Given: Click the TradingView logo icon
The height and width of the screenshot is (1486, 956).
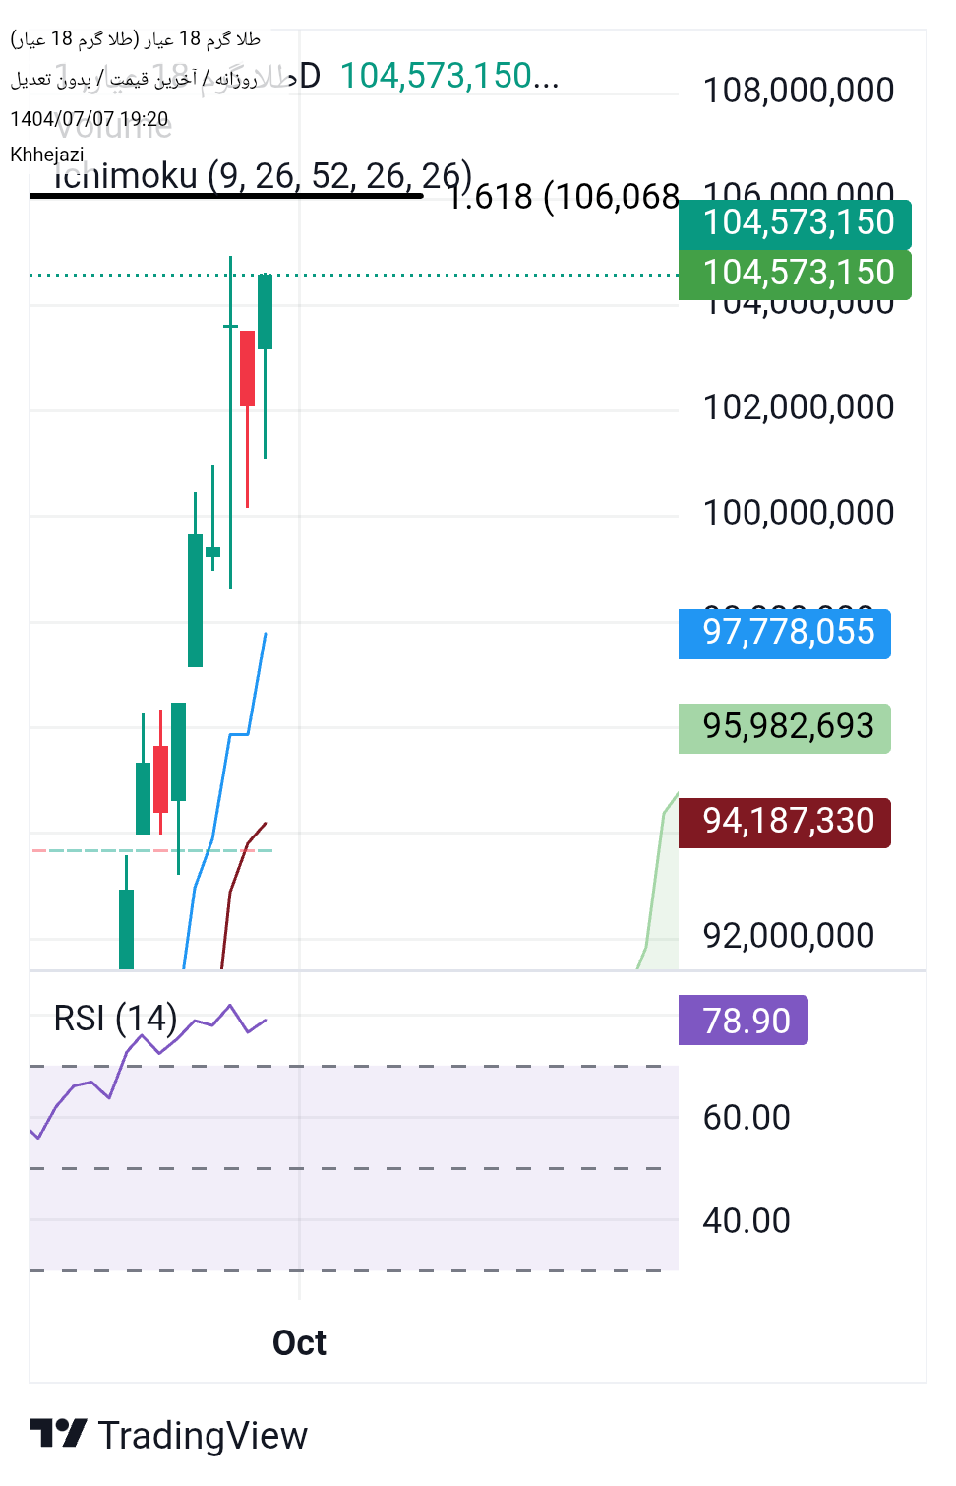Looking at the screenshot, I should (57, 1433).
